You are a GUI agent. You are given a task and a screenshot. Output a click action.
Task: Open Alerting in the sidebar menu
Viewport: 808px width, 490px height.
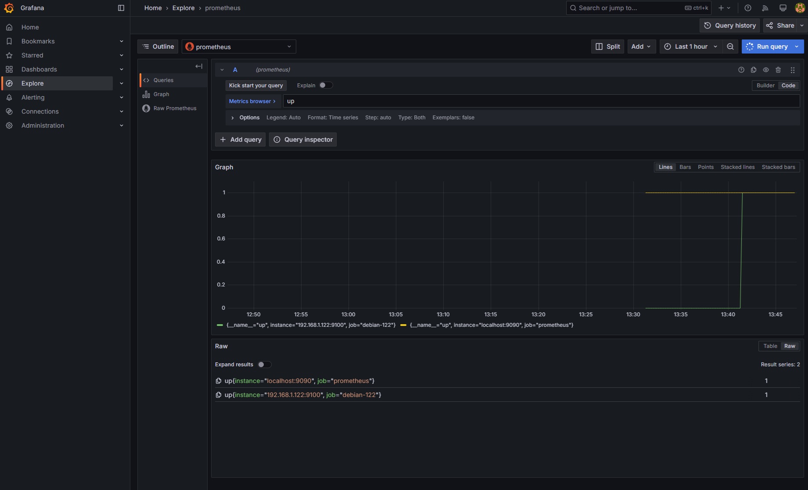pyautogui.click(x=33, y=97)
